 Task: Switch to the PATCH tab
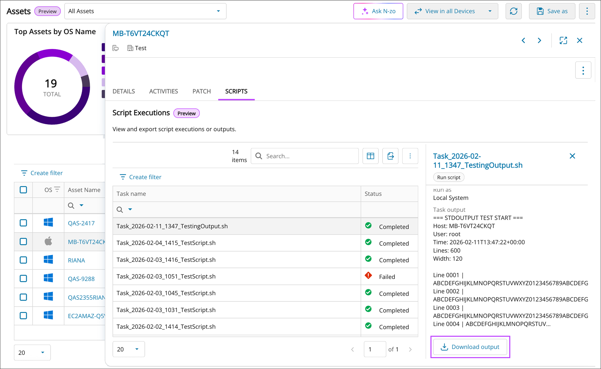[201, 91]
